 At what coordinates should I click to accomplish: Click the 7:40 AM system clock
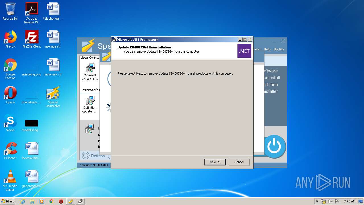pyautogui.click(x=349, y=201)
